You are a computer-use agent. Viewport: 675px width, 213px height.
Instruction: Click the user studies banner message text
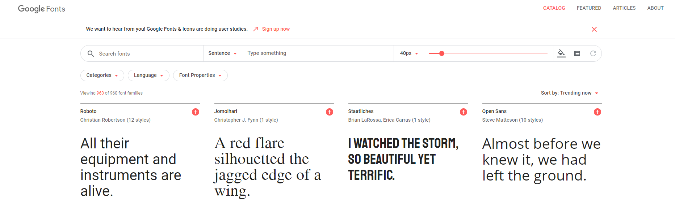tap(167, 29)
